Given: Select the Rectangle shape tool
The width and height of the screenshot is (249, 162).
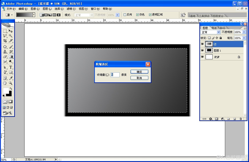Looking at the screenshot, I should coord(11,72).
